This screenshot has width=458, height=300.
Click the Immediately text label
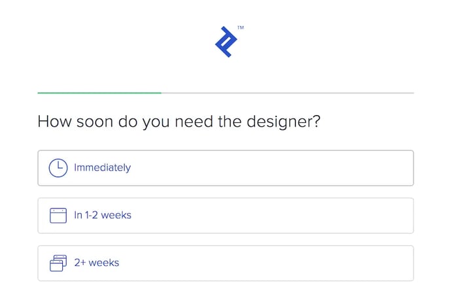tap(102, 168)
